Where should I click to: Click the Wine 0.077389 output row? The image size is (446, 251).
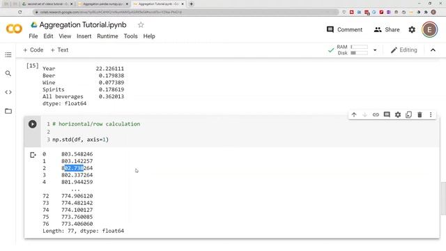point(84,82)
